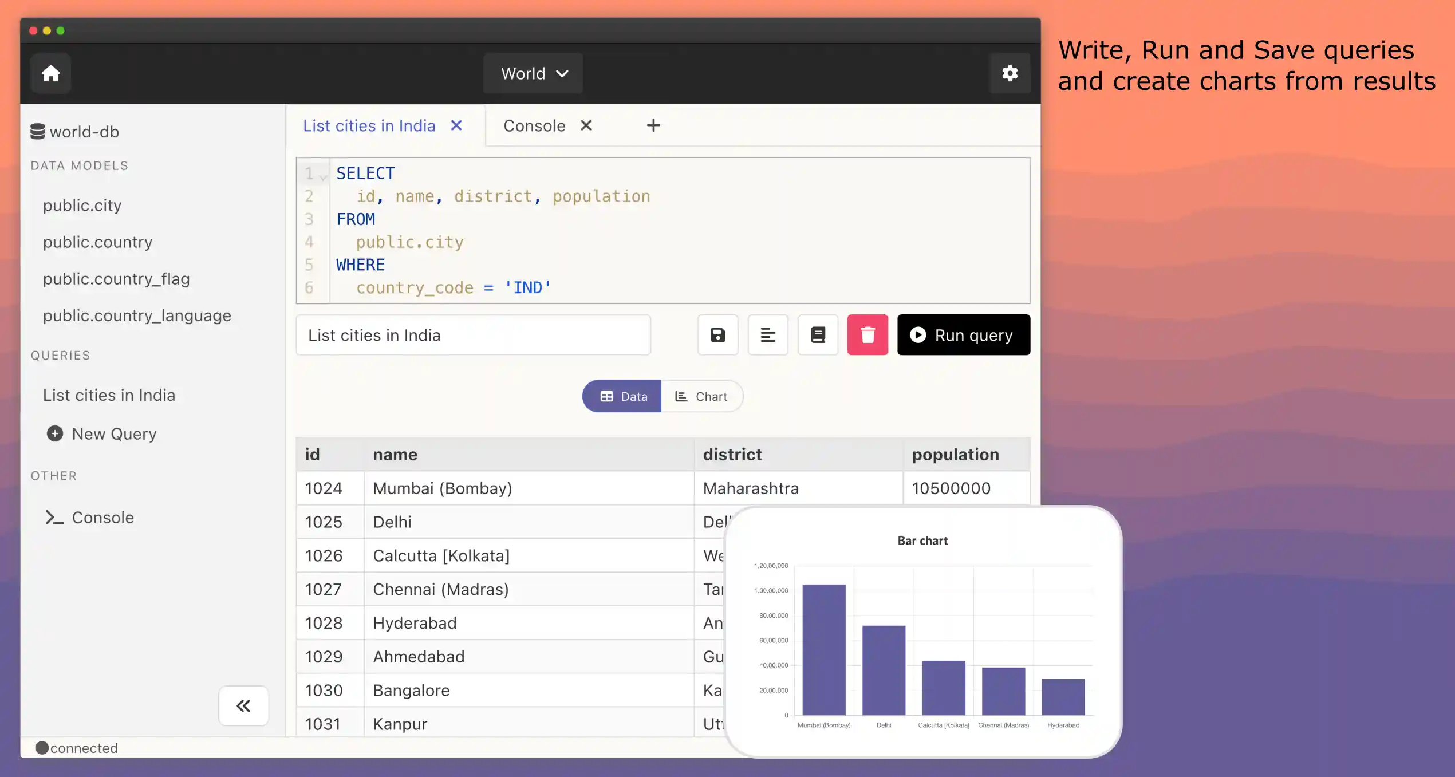
Task: Click the Run query button
Action: (x=963, y=335)
